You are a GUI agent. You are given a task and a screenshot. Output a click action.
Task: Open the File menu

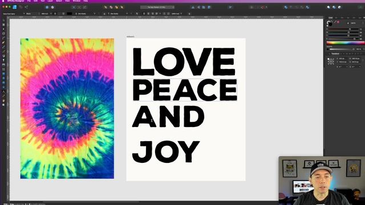click(29, 1)
